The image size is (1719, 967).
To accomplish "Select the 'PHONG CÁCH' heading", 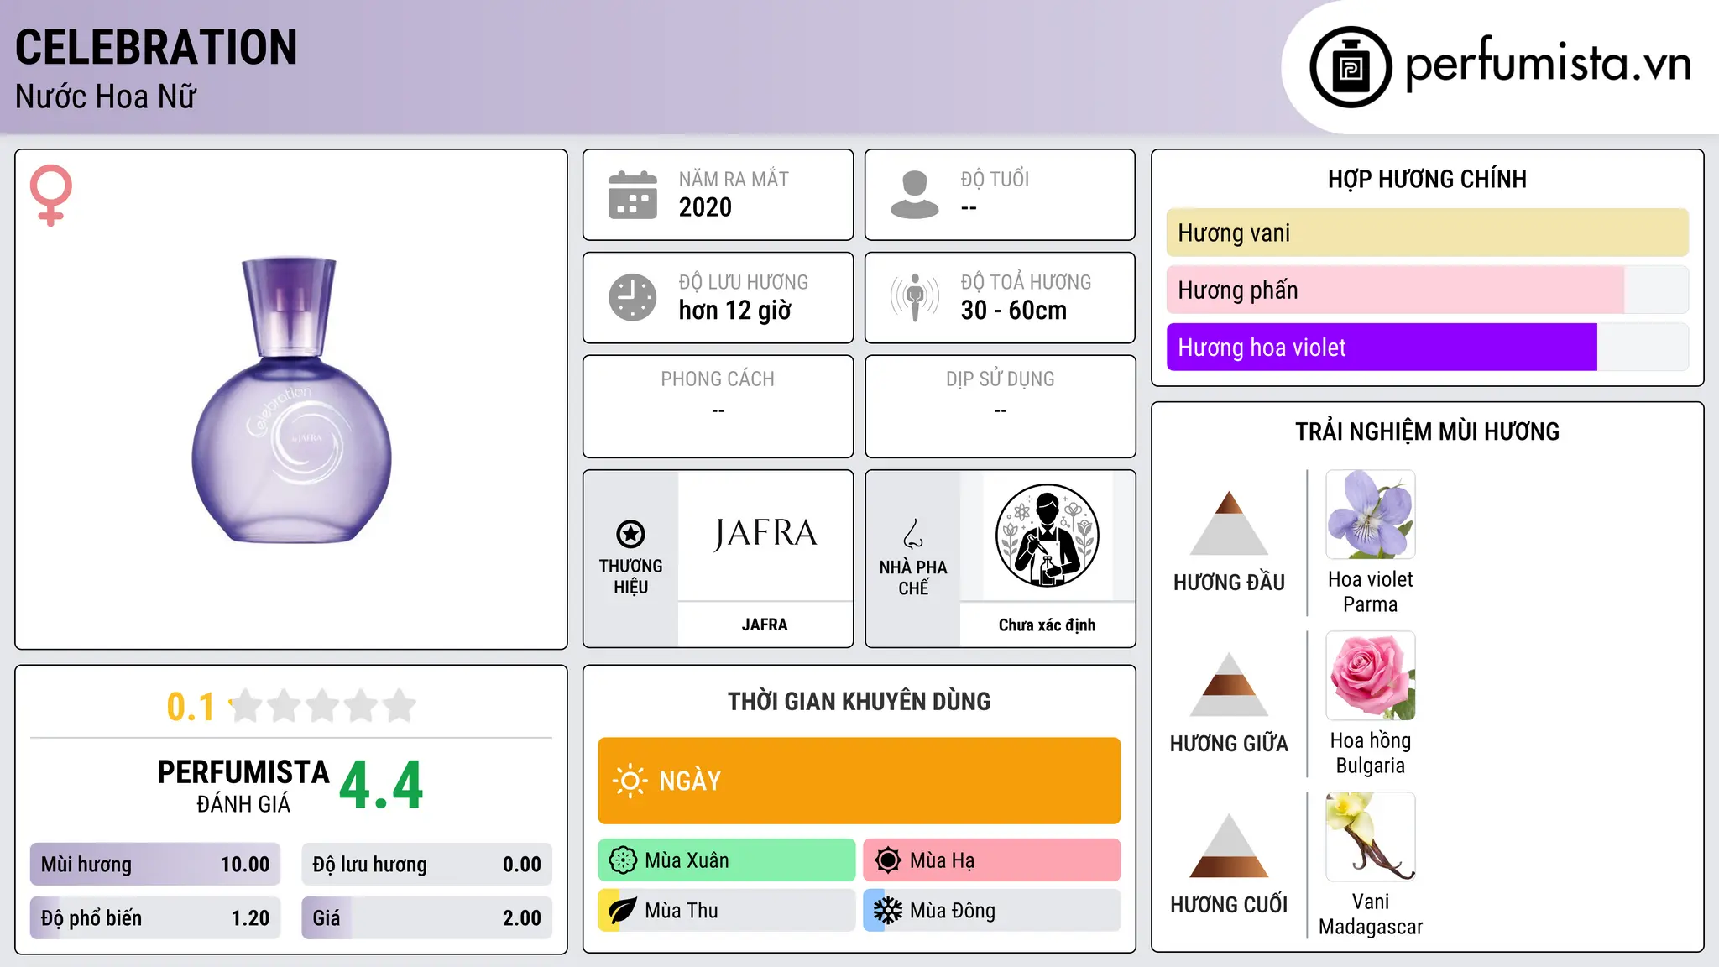I will (x=718, y=379).
